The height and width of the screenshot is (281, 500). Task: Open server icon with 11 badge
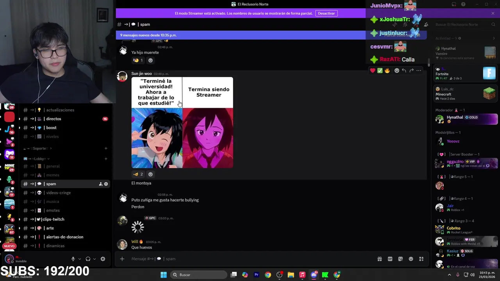[x=9, y=155]
